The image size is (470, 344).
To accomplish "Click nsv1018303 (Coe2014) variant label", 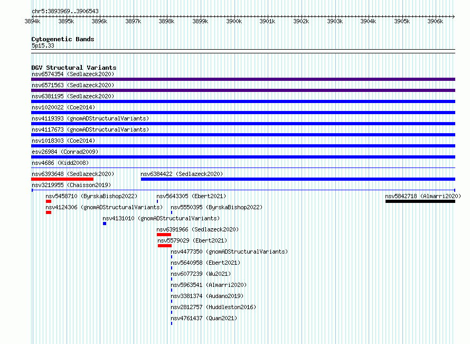I will (x=63, y=141).
